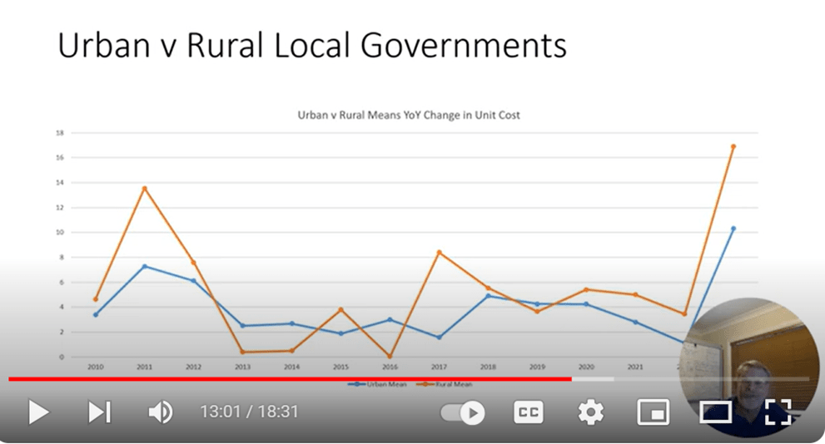825x444 pixels.
Task: Turn on closed captions with the CC icon
Action: coord(529,412)
